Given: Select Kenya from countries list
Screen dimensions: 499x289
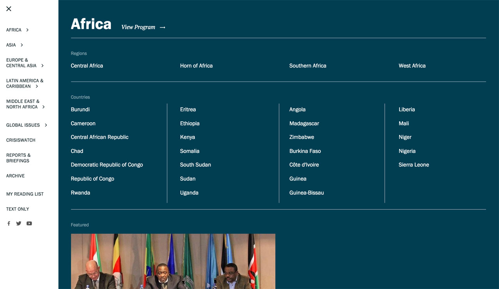Looking at the screenshot, I should click(x=188, y=137).
